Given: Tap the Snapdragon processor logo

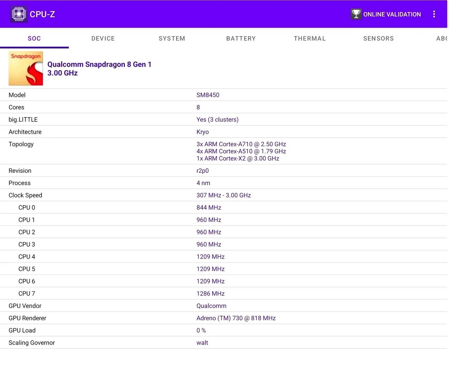Looking at the screenshot, I should (x=26, y=68).
